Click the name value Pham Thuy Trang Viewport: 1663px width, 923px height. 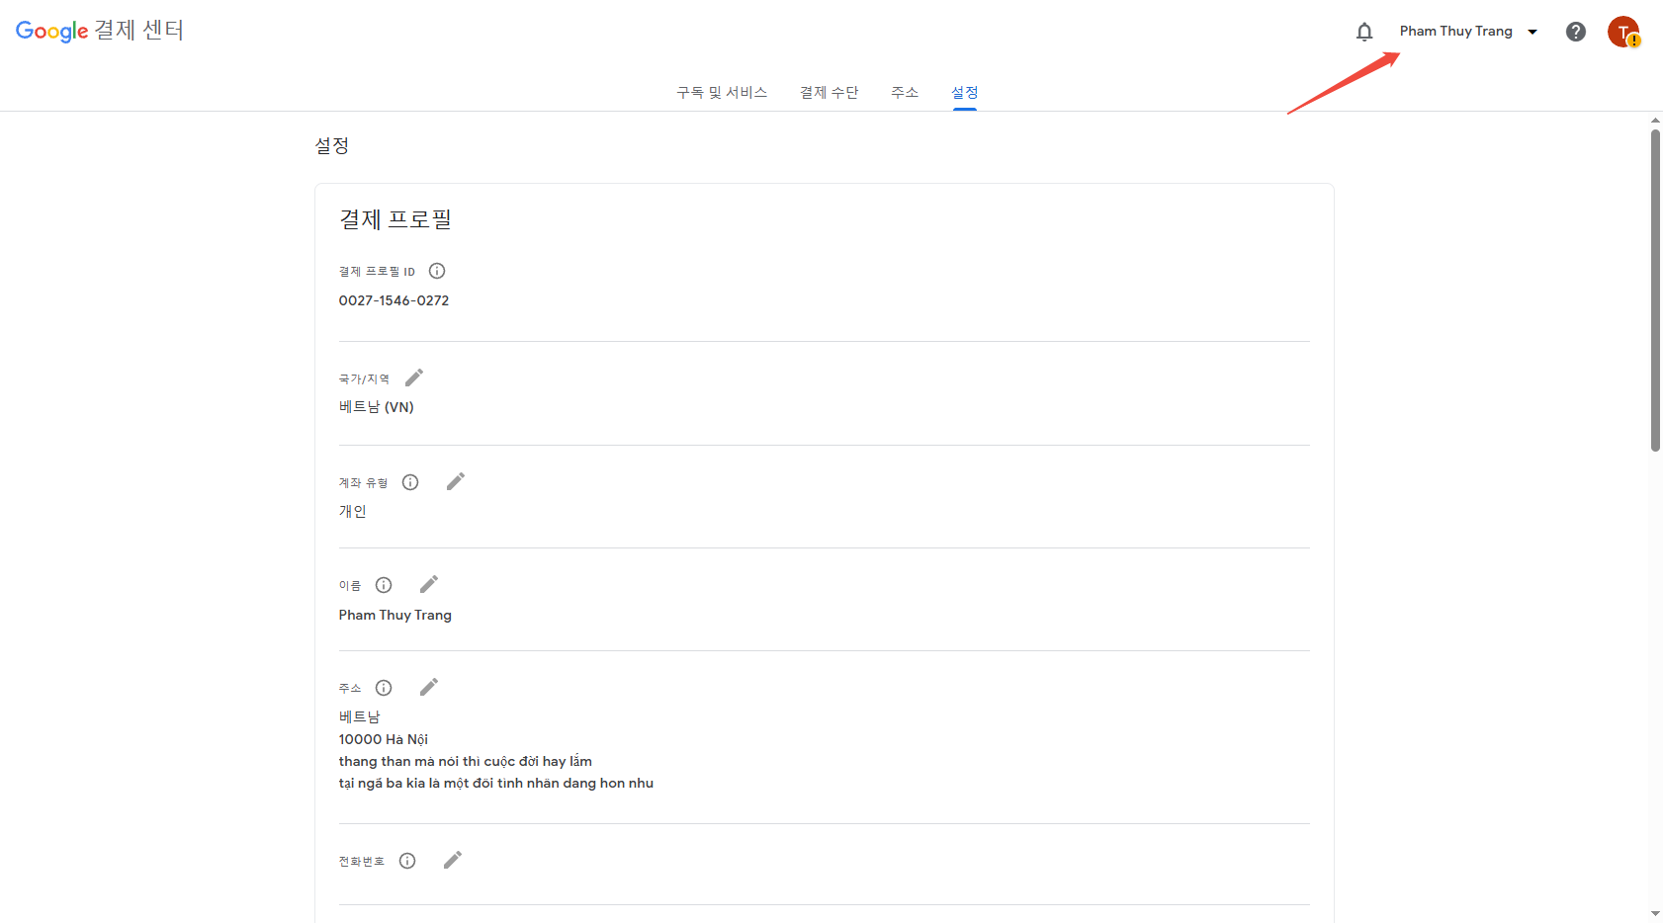(394, 615)
